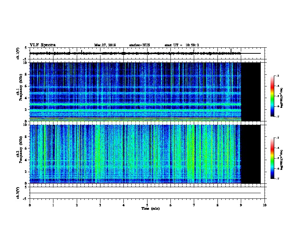Click the "-3" tick on ch.1 colorbar
Screen dimensions: 298x230
tap(277, 76)
